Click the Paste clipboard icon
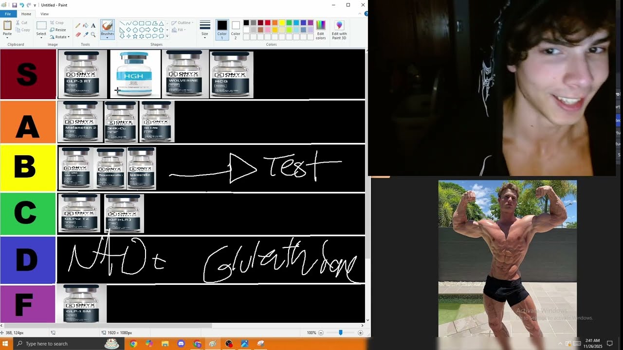The image size is (623, 350). click(7, 25)
